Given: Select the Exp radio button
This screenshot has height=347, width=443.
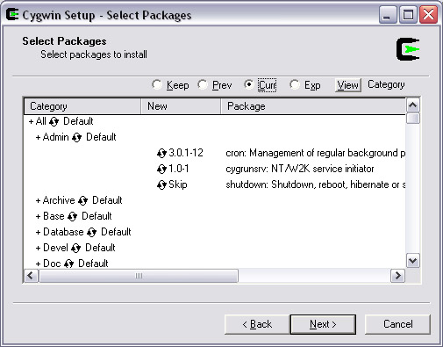Looking at the screenshot, I should point(295,84).
